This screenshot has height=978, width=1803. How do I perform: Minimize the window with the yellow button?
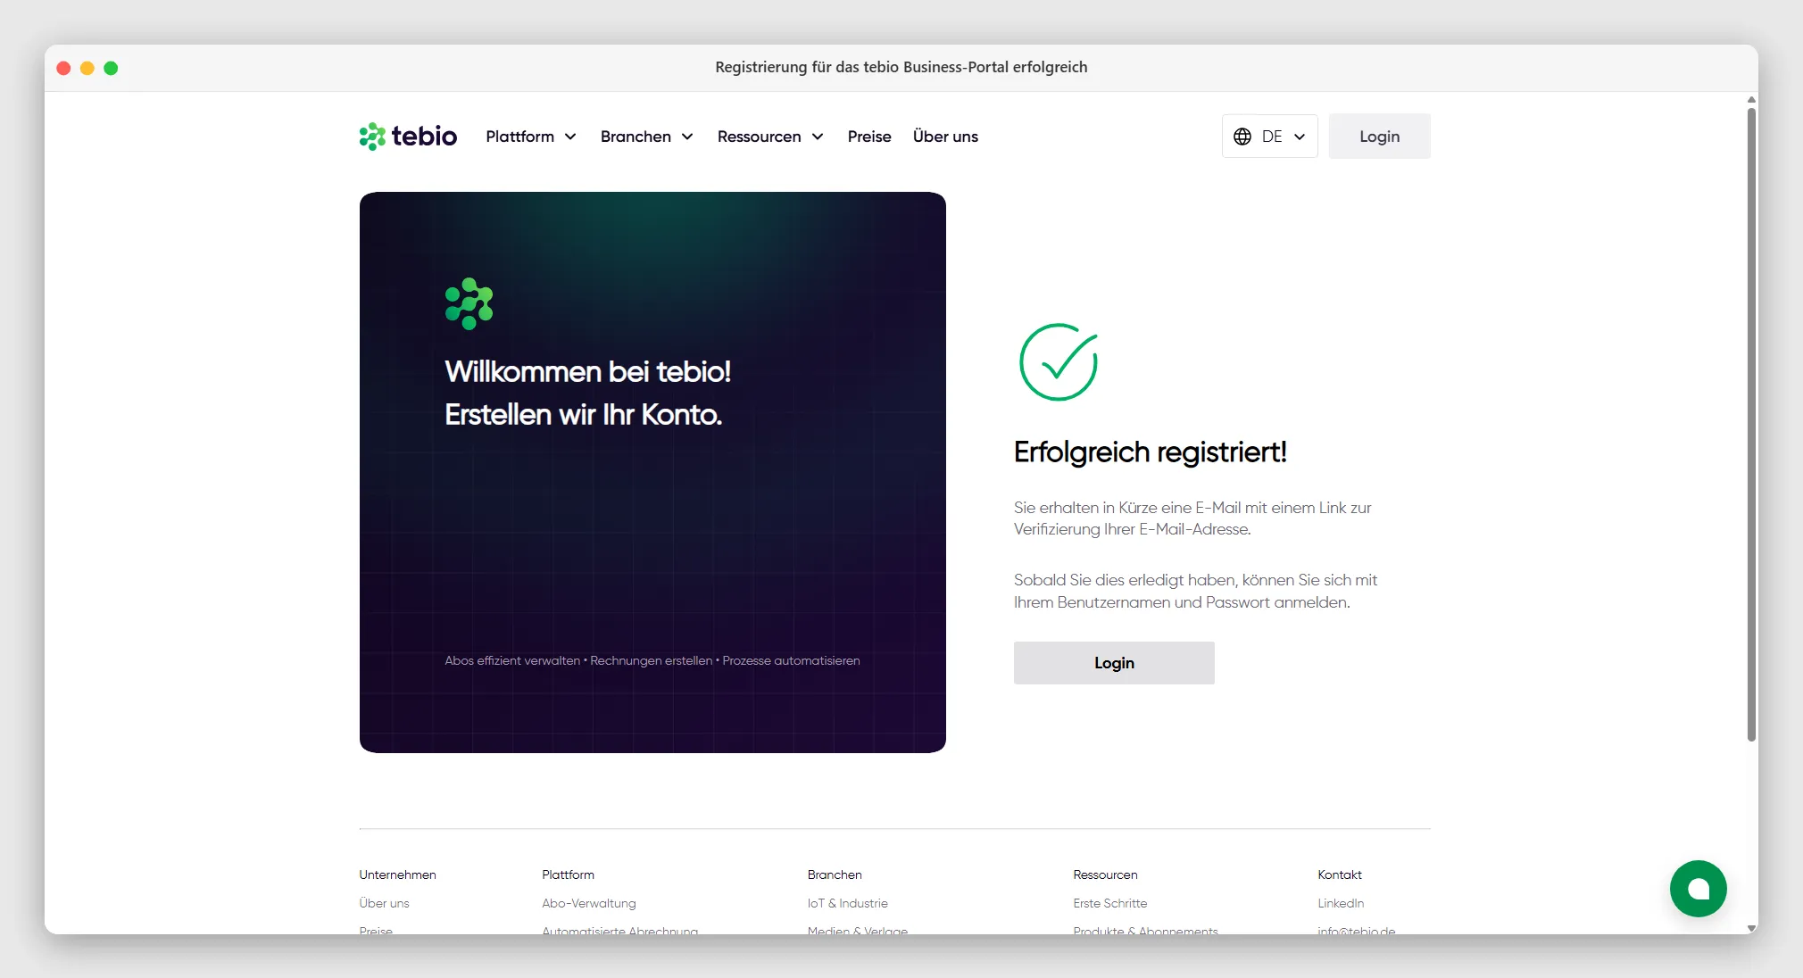[x=87, y=68]
